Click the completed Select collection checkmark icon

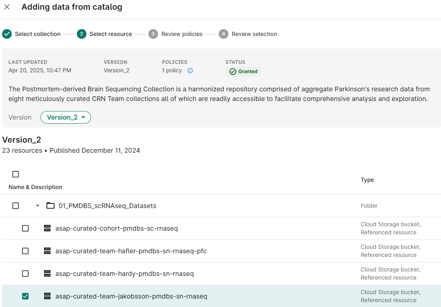click(7, 34)
